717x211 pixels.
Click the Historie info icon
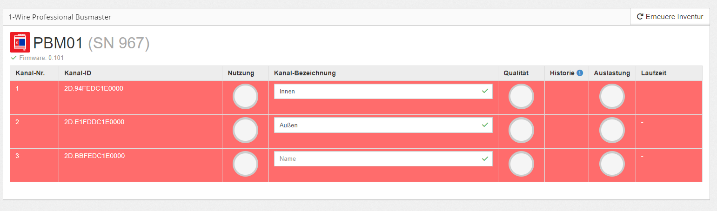click(x=580, y=73)
